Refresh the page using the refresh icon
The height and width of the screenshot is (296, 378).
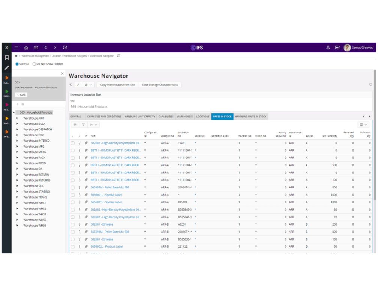point(65,48)
